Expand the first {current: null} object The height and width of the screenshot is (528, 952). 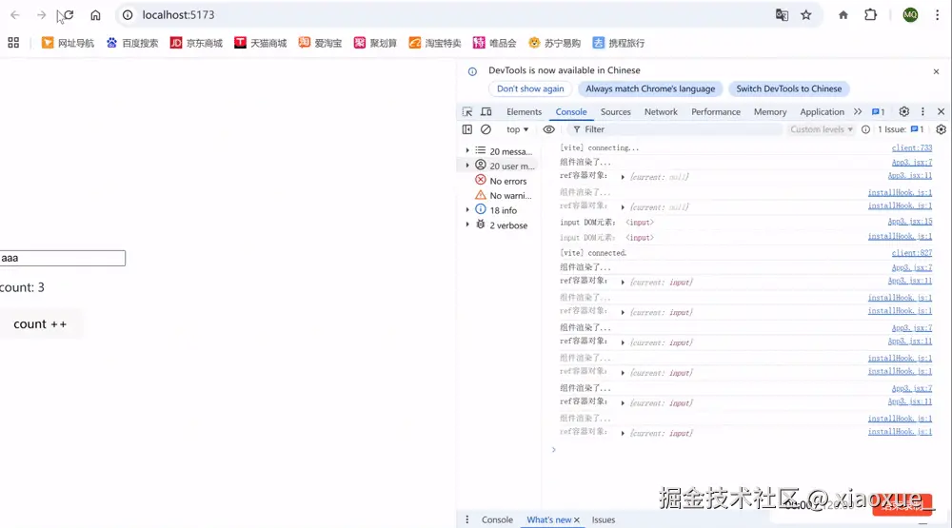pos(623,177)
